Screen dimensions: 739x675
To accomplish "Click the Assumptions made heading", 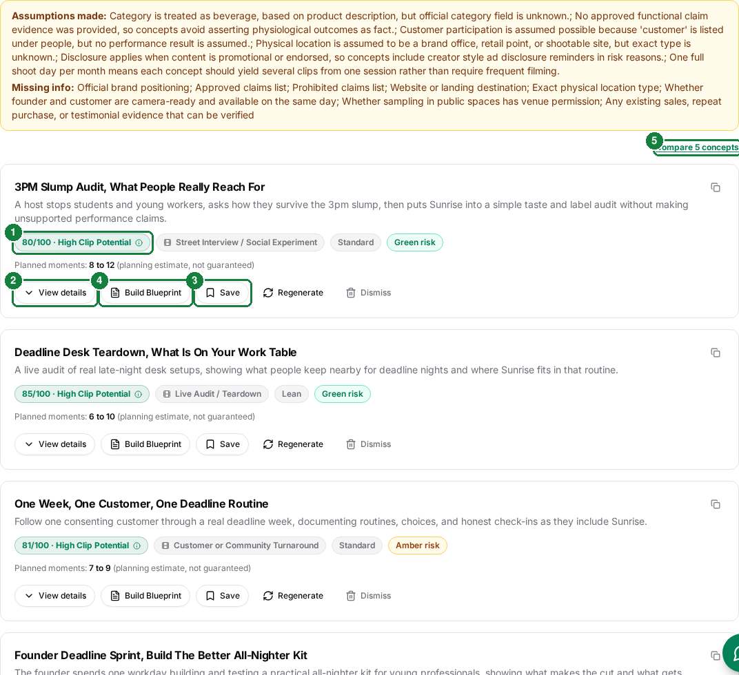I will coord(59,16).
